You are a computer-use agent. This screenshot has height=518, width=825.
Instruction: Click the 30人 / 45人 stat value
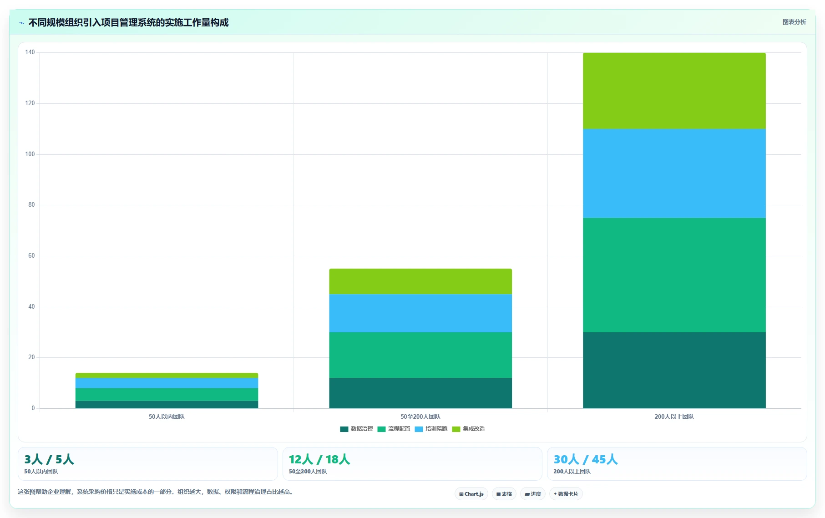point(586,459)
